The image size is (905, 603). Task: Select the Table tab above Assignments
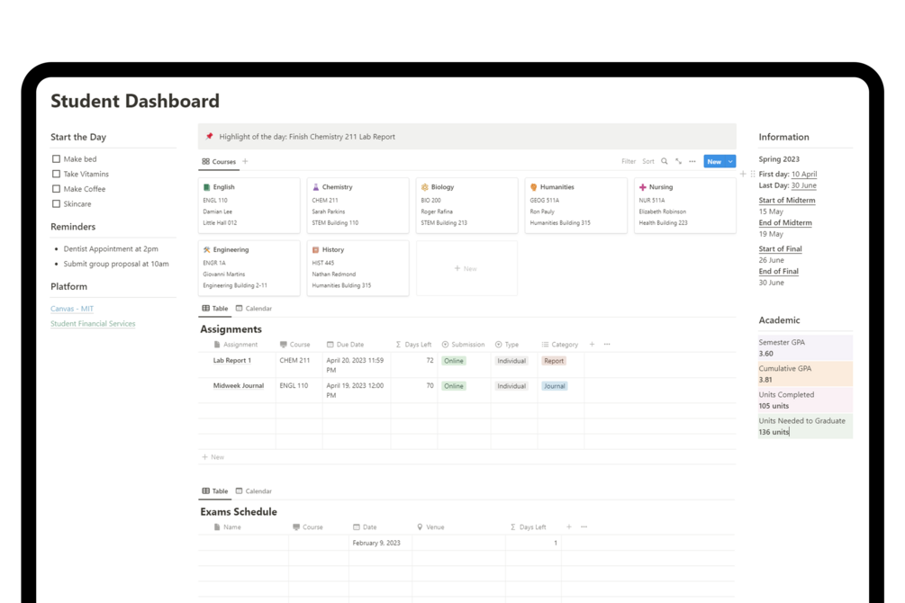pos(214,309)
